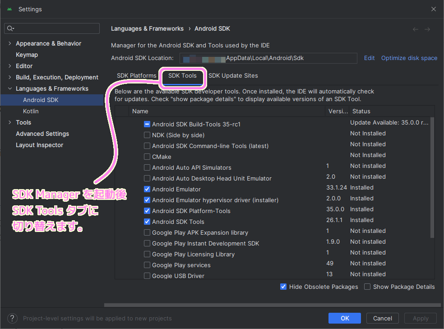
Task: Open the Optimize disk space link
Action: pos(409,58)
